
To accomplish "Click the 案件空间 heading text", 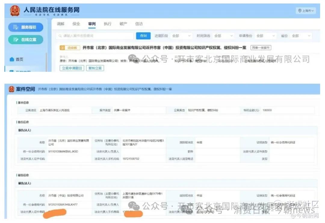I will click(x=26, y=89).
